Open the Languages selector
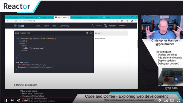This screenshot has height=103, width=183. click(x=110, y=26)
